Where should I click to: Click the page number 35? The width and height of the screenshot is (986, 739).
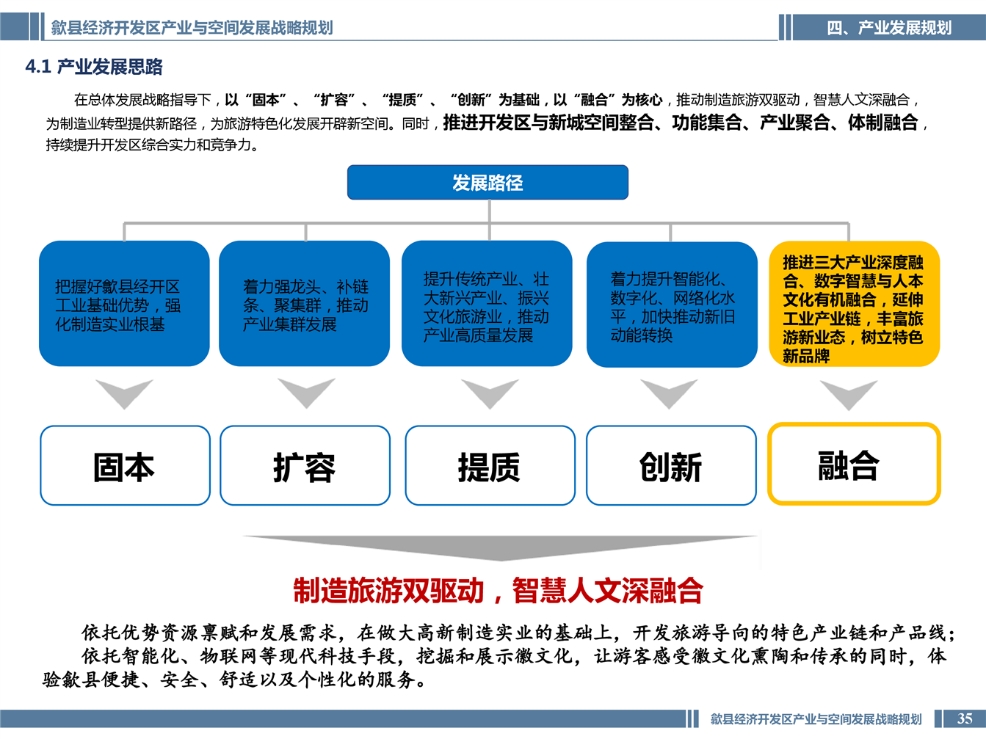[965, 718]
